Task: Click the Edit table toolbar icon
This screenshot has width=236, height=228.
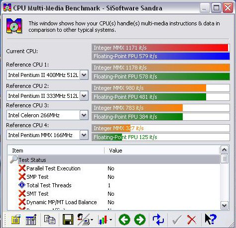Action: point(31,220)
